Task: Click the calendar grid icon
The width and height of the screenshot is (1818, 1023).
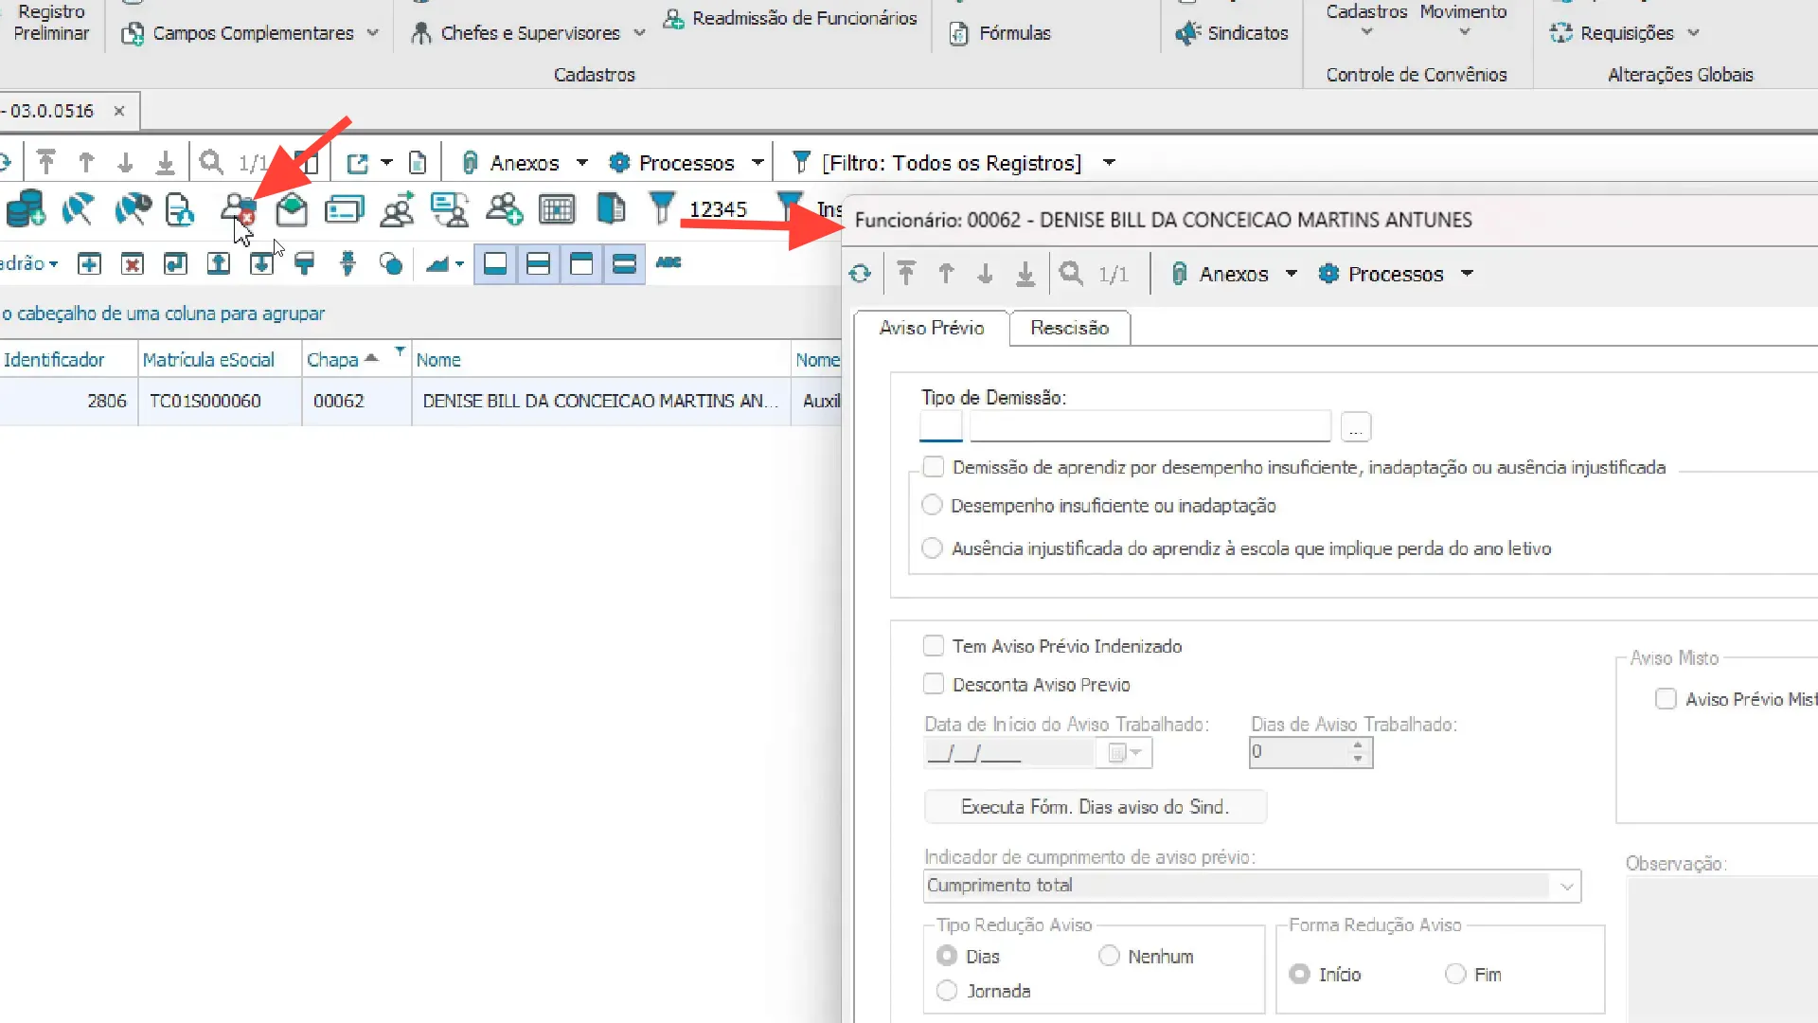Action: coord(557,209)
